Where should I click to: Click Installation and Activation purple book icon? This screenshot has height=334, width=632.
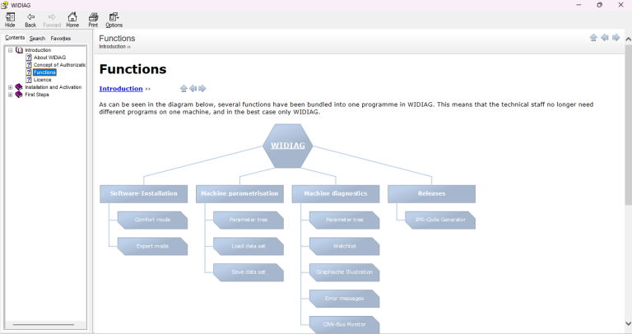click(19, 87)
